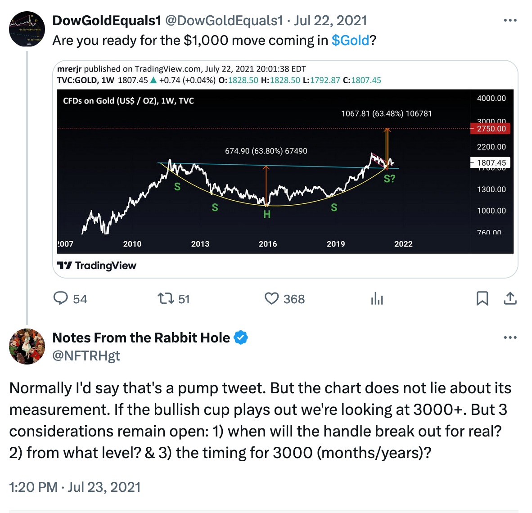Bookmark the DowGoldEquals1 tweet
Viewport: 532px width, 513px height.
pos(482,298)
